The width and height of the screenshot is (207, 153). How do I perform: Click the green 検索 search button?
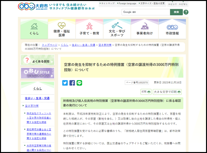(176, 12)
